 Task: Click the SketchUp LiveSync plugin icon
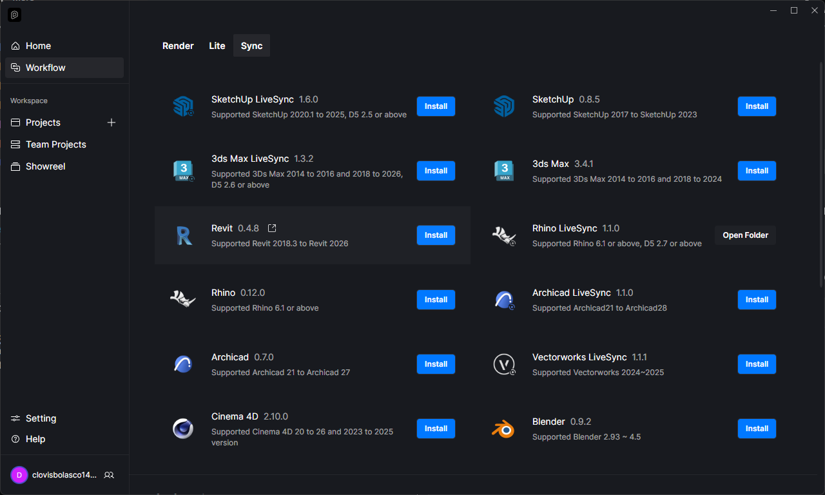(x=183, y=106)
